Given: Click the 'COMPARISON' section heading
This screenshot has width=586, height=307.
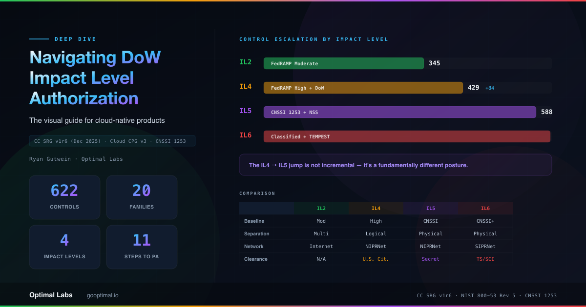Looking at the screenshot, I should (x=257, y=193).
